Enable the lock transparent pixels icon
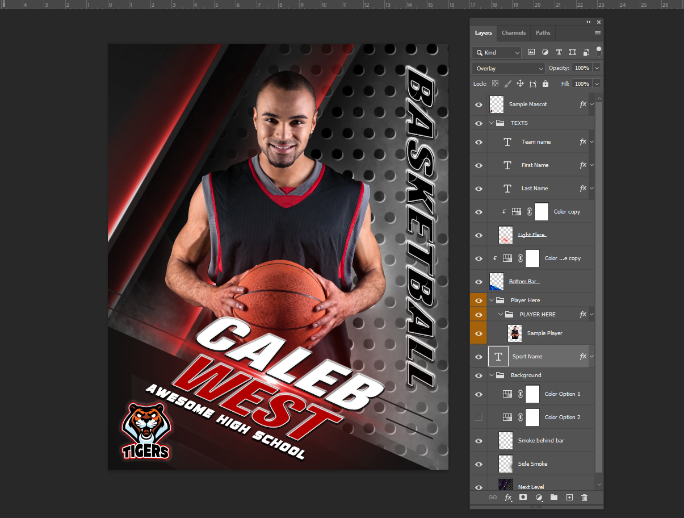Screen dimensions: 684x518 494,83
